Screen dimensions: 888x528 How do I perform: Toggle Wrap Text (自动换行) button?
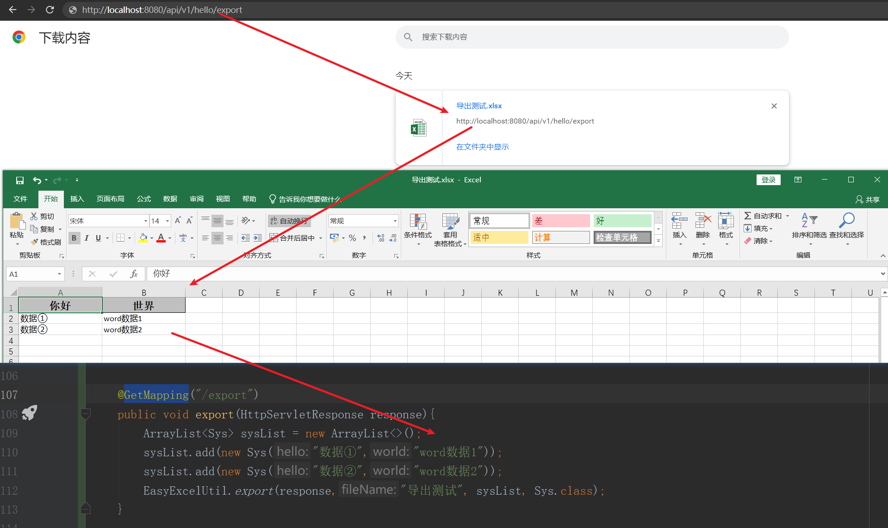(289, 221)
